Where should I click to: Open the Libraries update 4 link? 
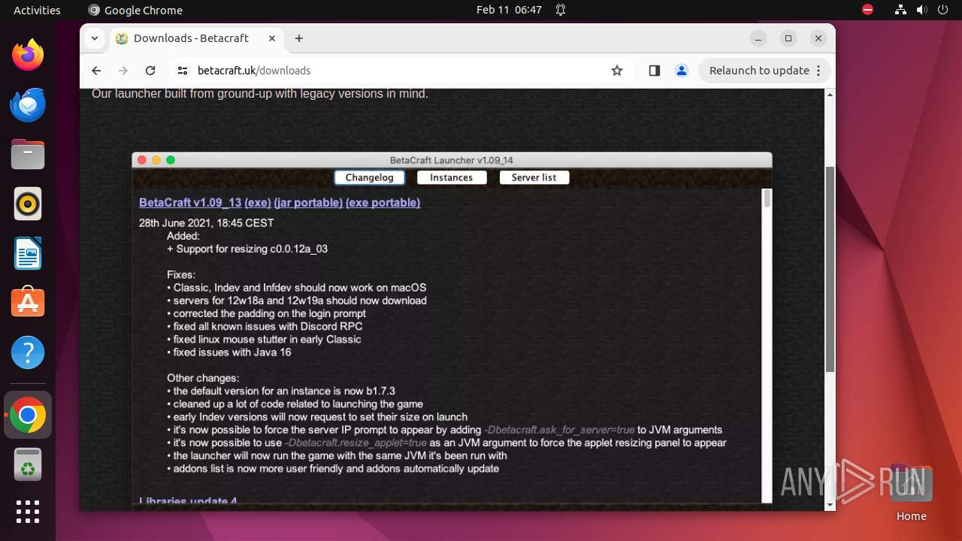188,500
